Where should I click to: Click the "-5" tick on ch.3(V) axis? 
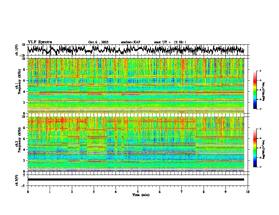pos(24,186)
